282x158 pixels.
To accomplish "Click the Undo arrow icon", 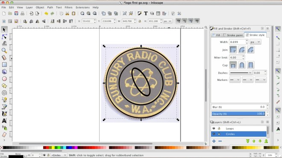I will click(46, 14).
